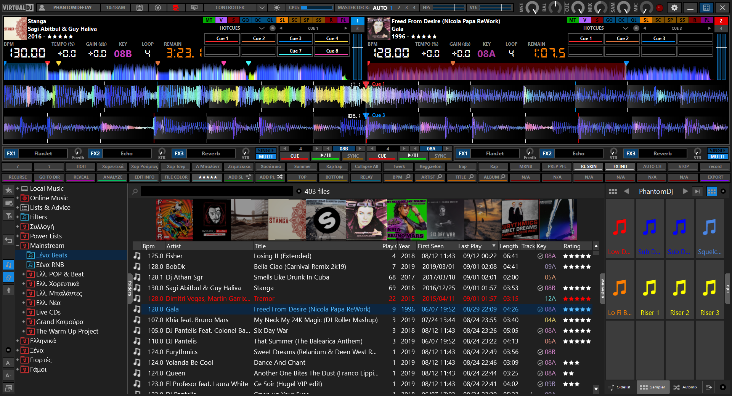
Task: Trigger the Low D... red sample pad
Action: tap(620, 228)
